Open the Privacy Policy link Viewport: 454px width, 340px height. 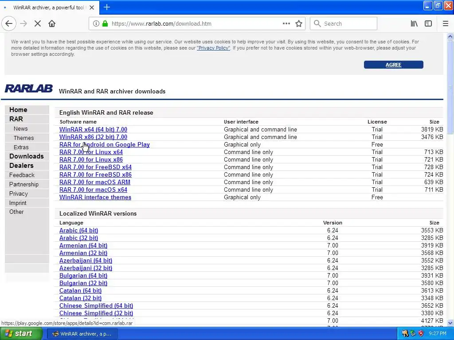click(x=213, y=48)
